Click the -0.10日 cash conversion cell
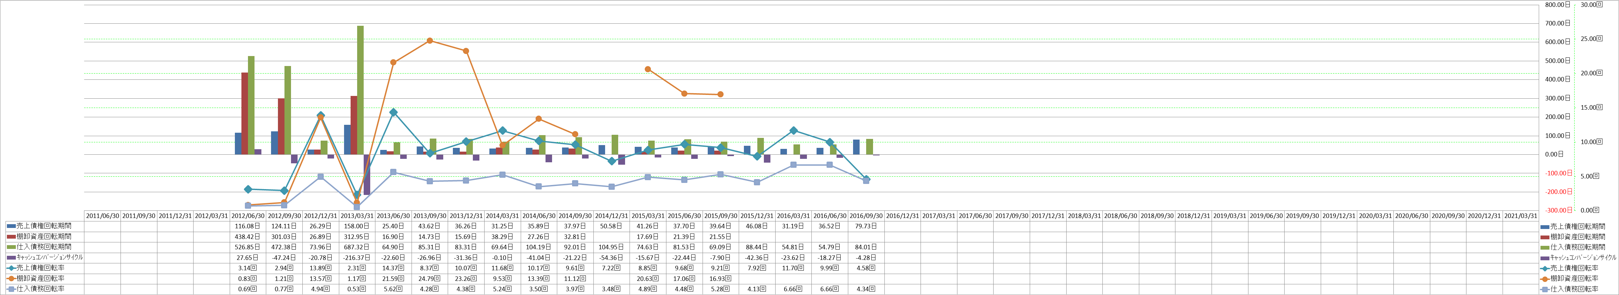Viewport: 1619px width, 295px height. pyautogui.click(x=503, y=257)
